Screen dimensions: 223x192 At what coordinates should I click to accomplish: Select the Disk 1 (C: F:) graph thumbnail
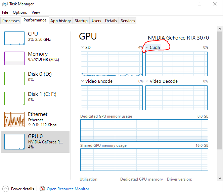[14, 99]
